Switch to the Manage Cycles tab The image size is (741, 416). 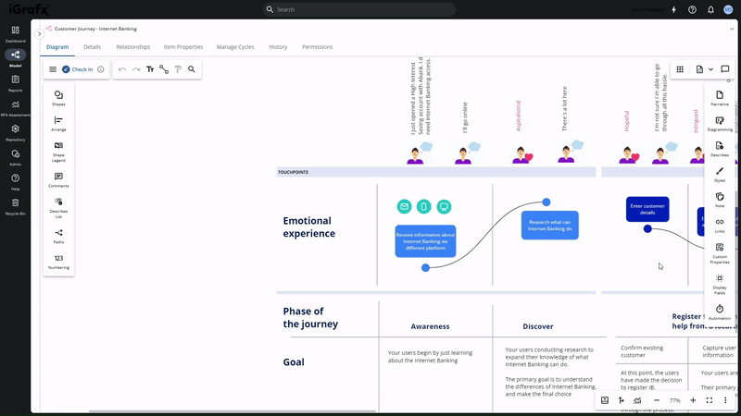235,47
